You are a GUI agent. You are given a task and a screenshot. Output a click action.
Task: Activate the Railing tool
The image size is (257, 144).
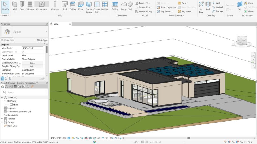click(x=115, y=6)
